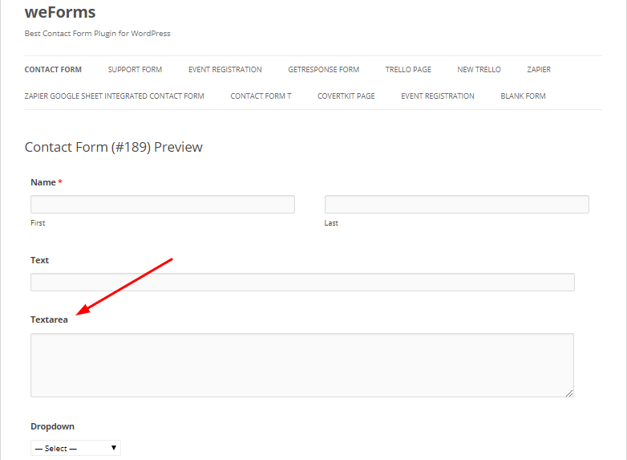The image size is (627, 460).
Task: Click the Name field label
Action: [x=43, y=182]
